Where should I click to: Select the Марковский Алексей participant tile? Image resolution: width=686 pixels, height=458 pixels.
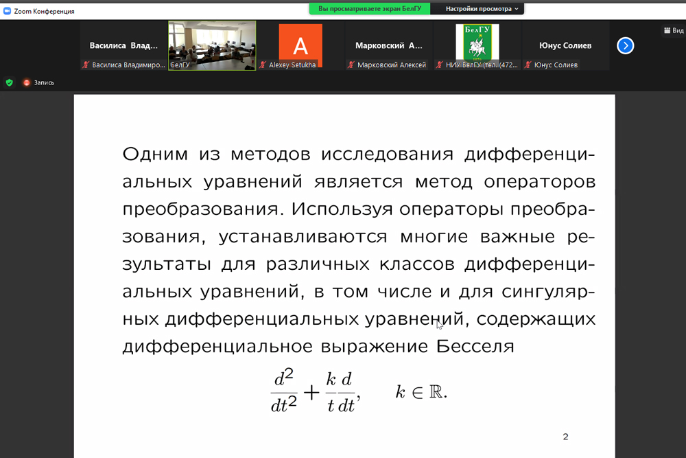click(x=389, y=45)
